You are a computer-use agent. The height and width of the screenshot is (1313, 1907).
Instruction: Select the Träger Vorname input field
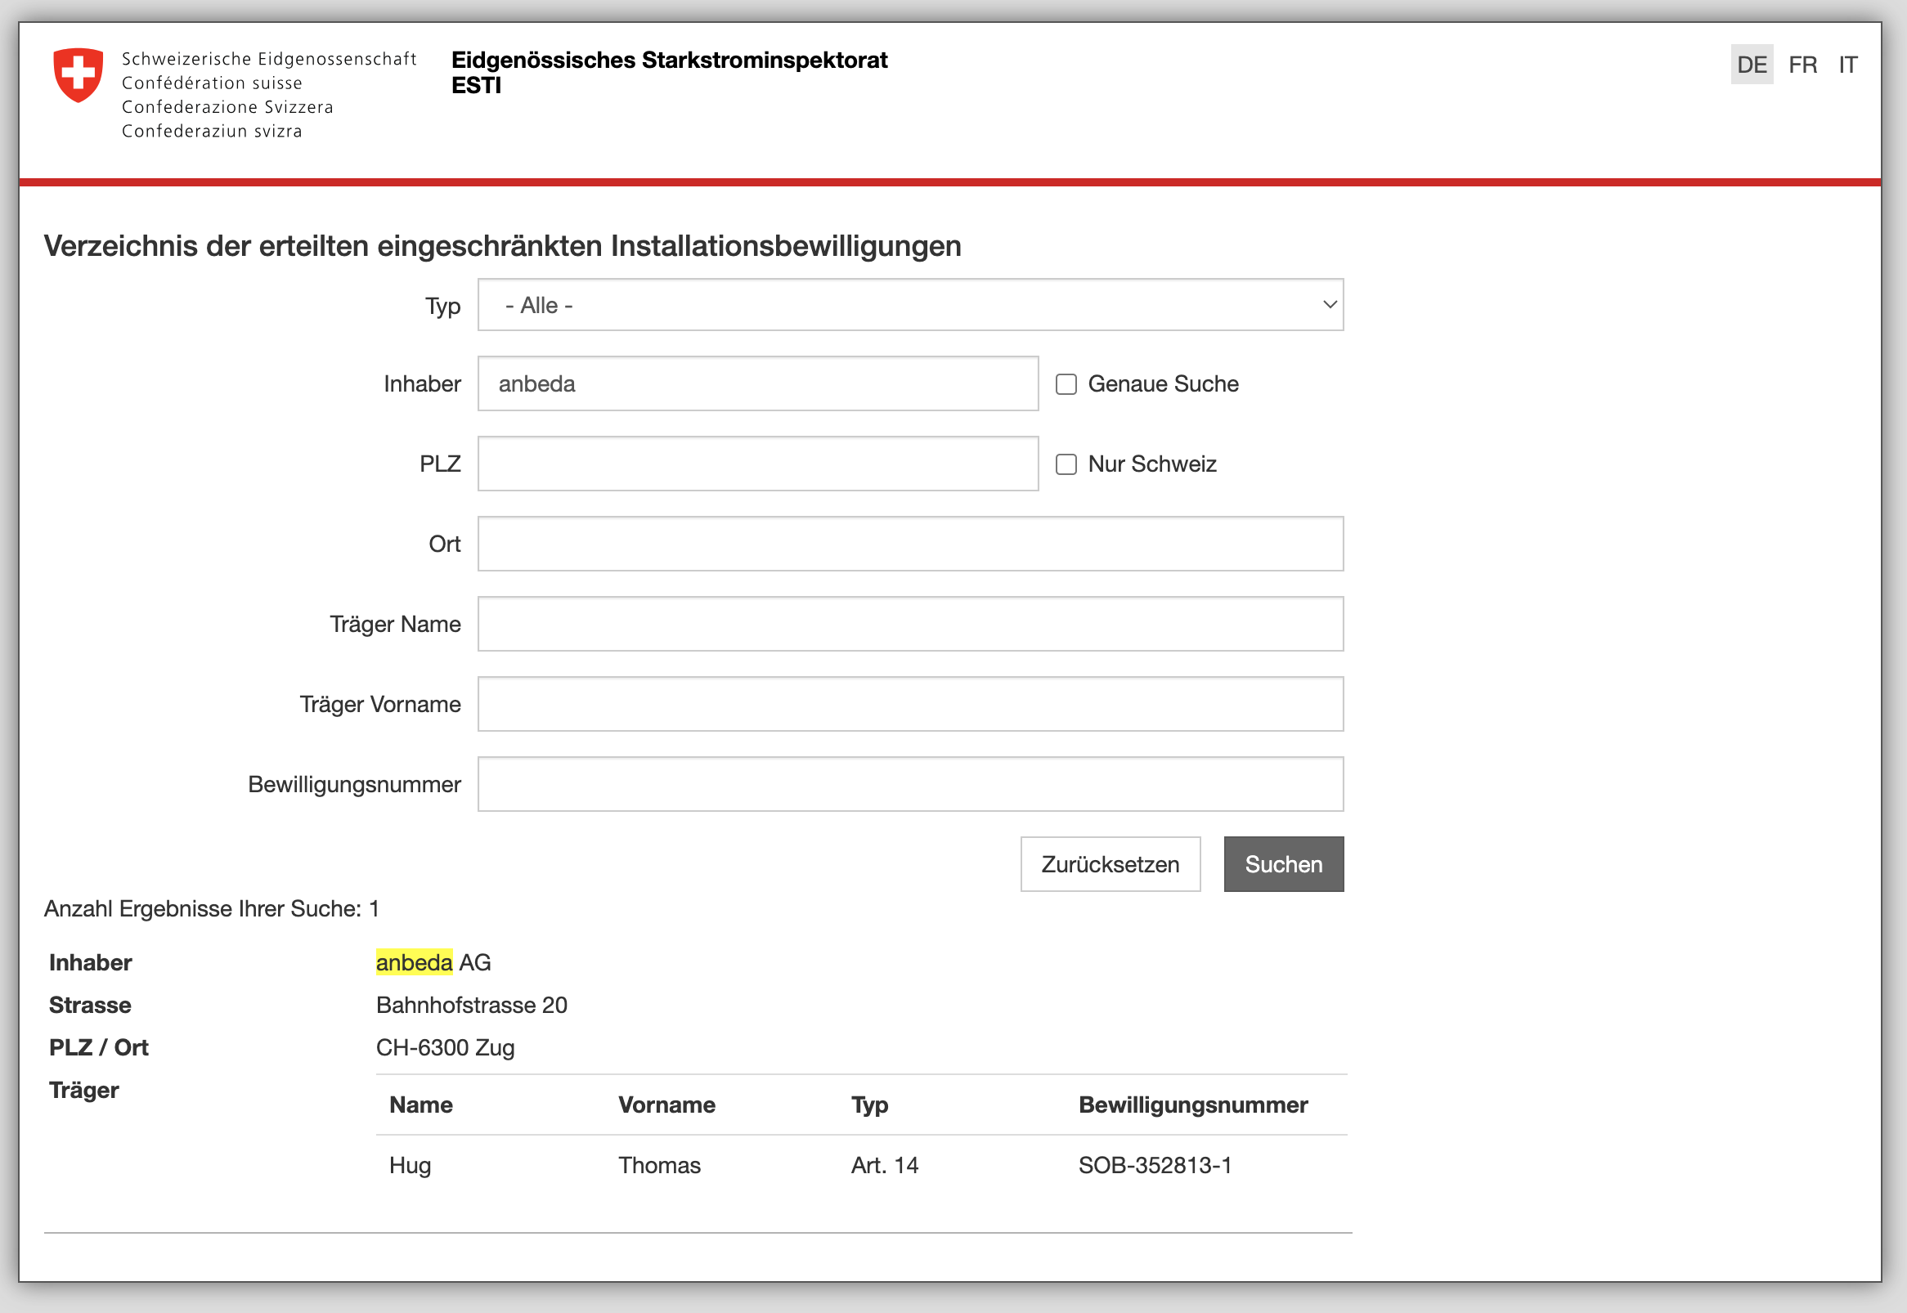coord(910,704)
